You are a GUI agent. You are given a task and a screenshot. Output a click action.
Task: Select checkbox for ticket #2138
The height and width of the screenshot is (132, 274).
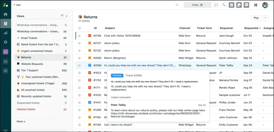[79, 36]
